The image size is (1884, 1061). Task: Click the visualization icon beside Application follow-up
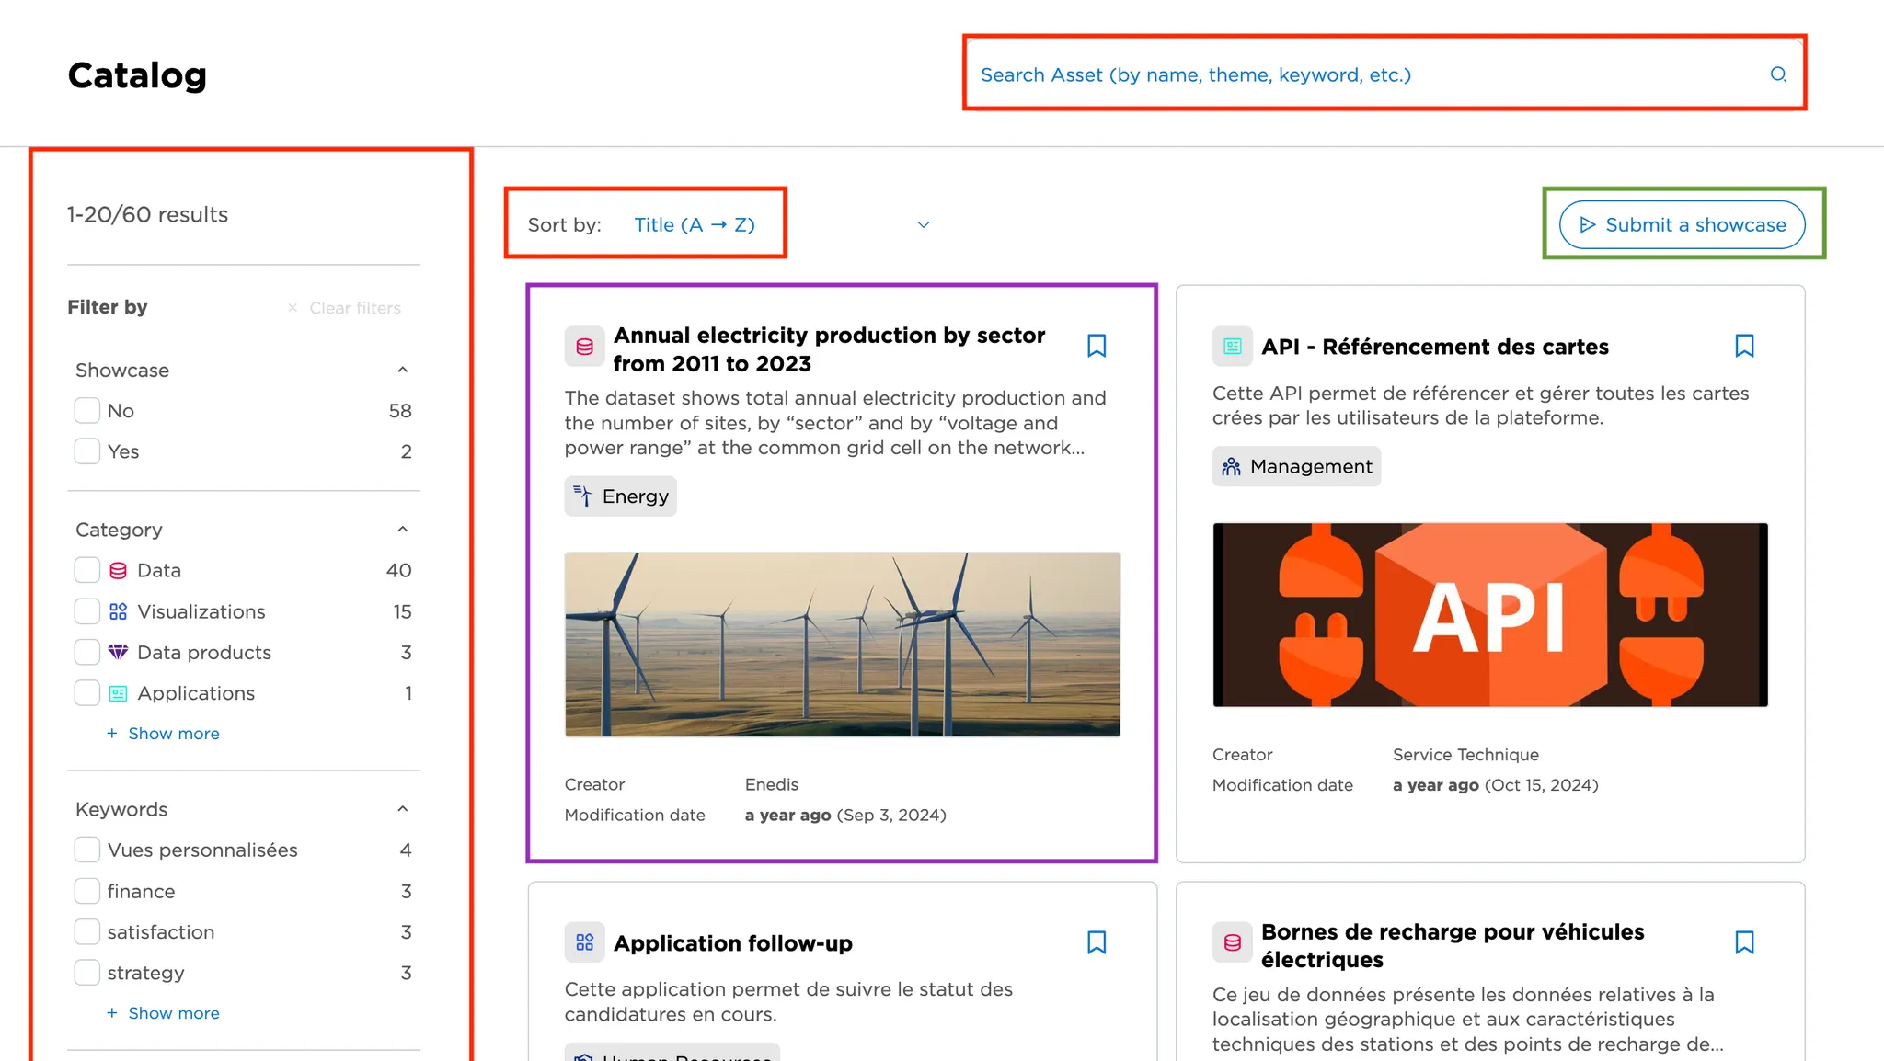(584, 942)
